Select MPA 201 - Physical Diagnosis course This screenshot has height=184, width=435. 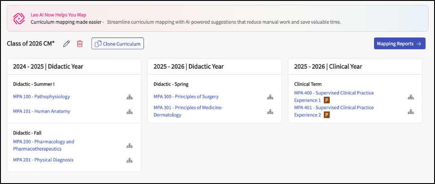click(43, 160)
